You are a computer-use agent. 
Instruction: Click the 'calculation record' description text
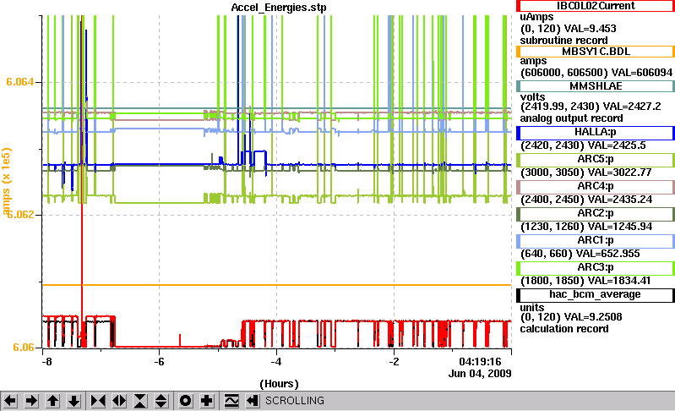pyautogui.click(x=564, y=329)
